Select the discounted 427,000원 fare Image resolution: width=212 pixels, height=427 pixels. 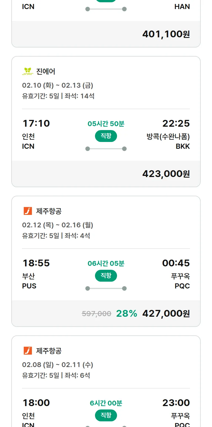coord(166,314)
